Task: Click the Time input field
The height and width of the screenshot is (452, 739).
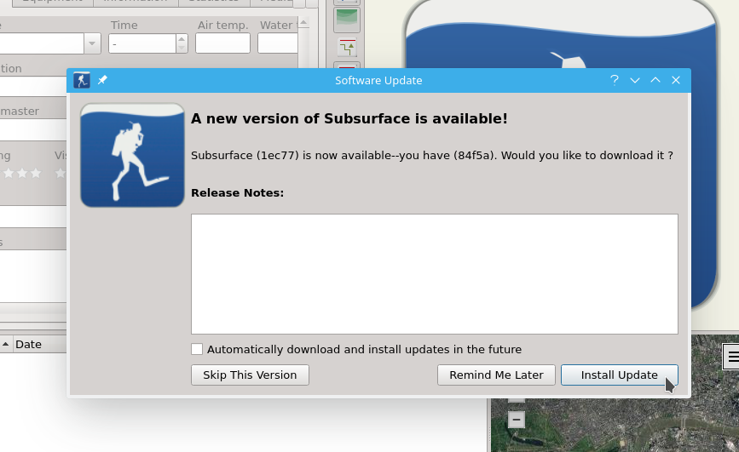Action: pos(143,43)
